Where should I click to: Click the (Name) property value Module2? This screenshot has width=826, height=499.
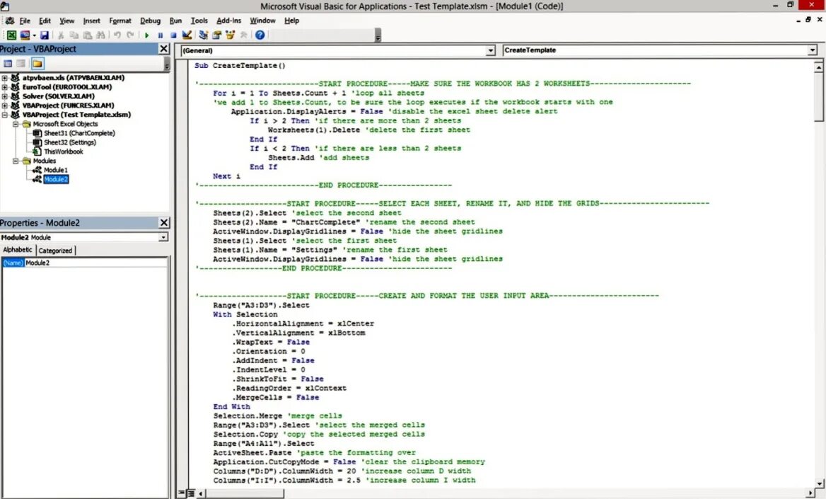96,263
